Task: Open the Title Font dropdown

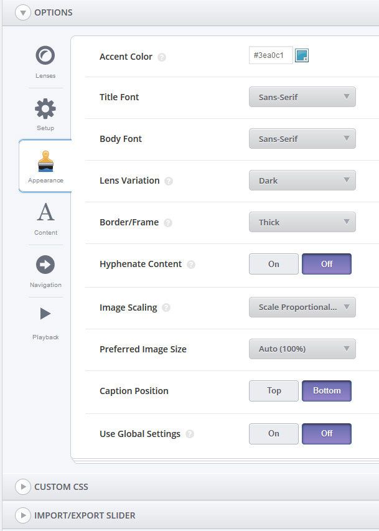Action: pos(302,96)
